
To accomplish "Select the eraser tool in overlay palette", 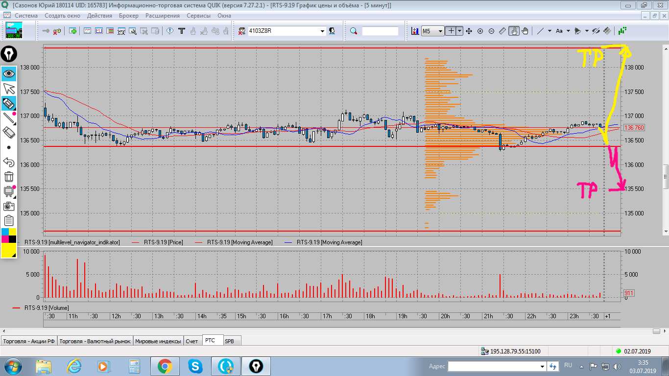I will pyautogui.click(x=9, y=132).
